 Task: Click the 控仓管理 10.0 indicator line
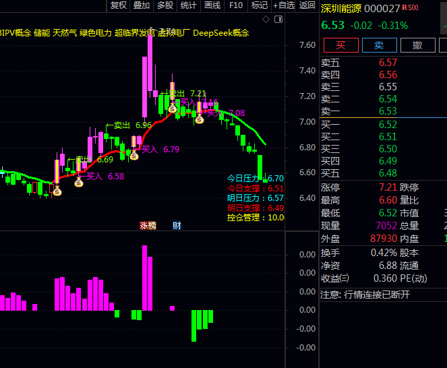coord(255,218)
